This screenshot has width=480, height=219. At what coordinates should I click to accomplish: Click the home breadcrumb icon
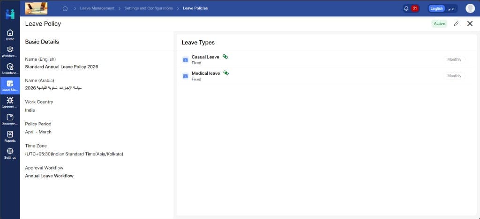coord(65,8)
